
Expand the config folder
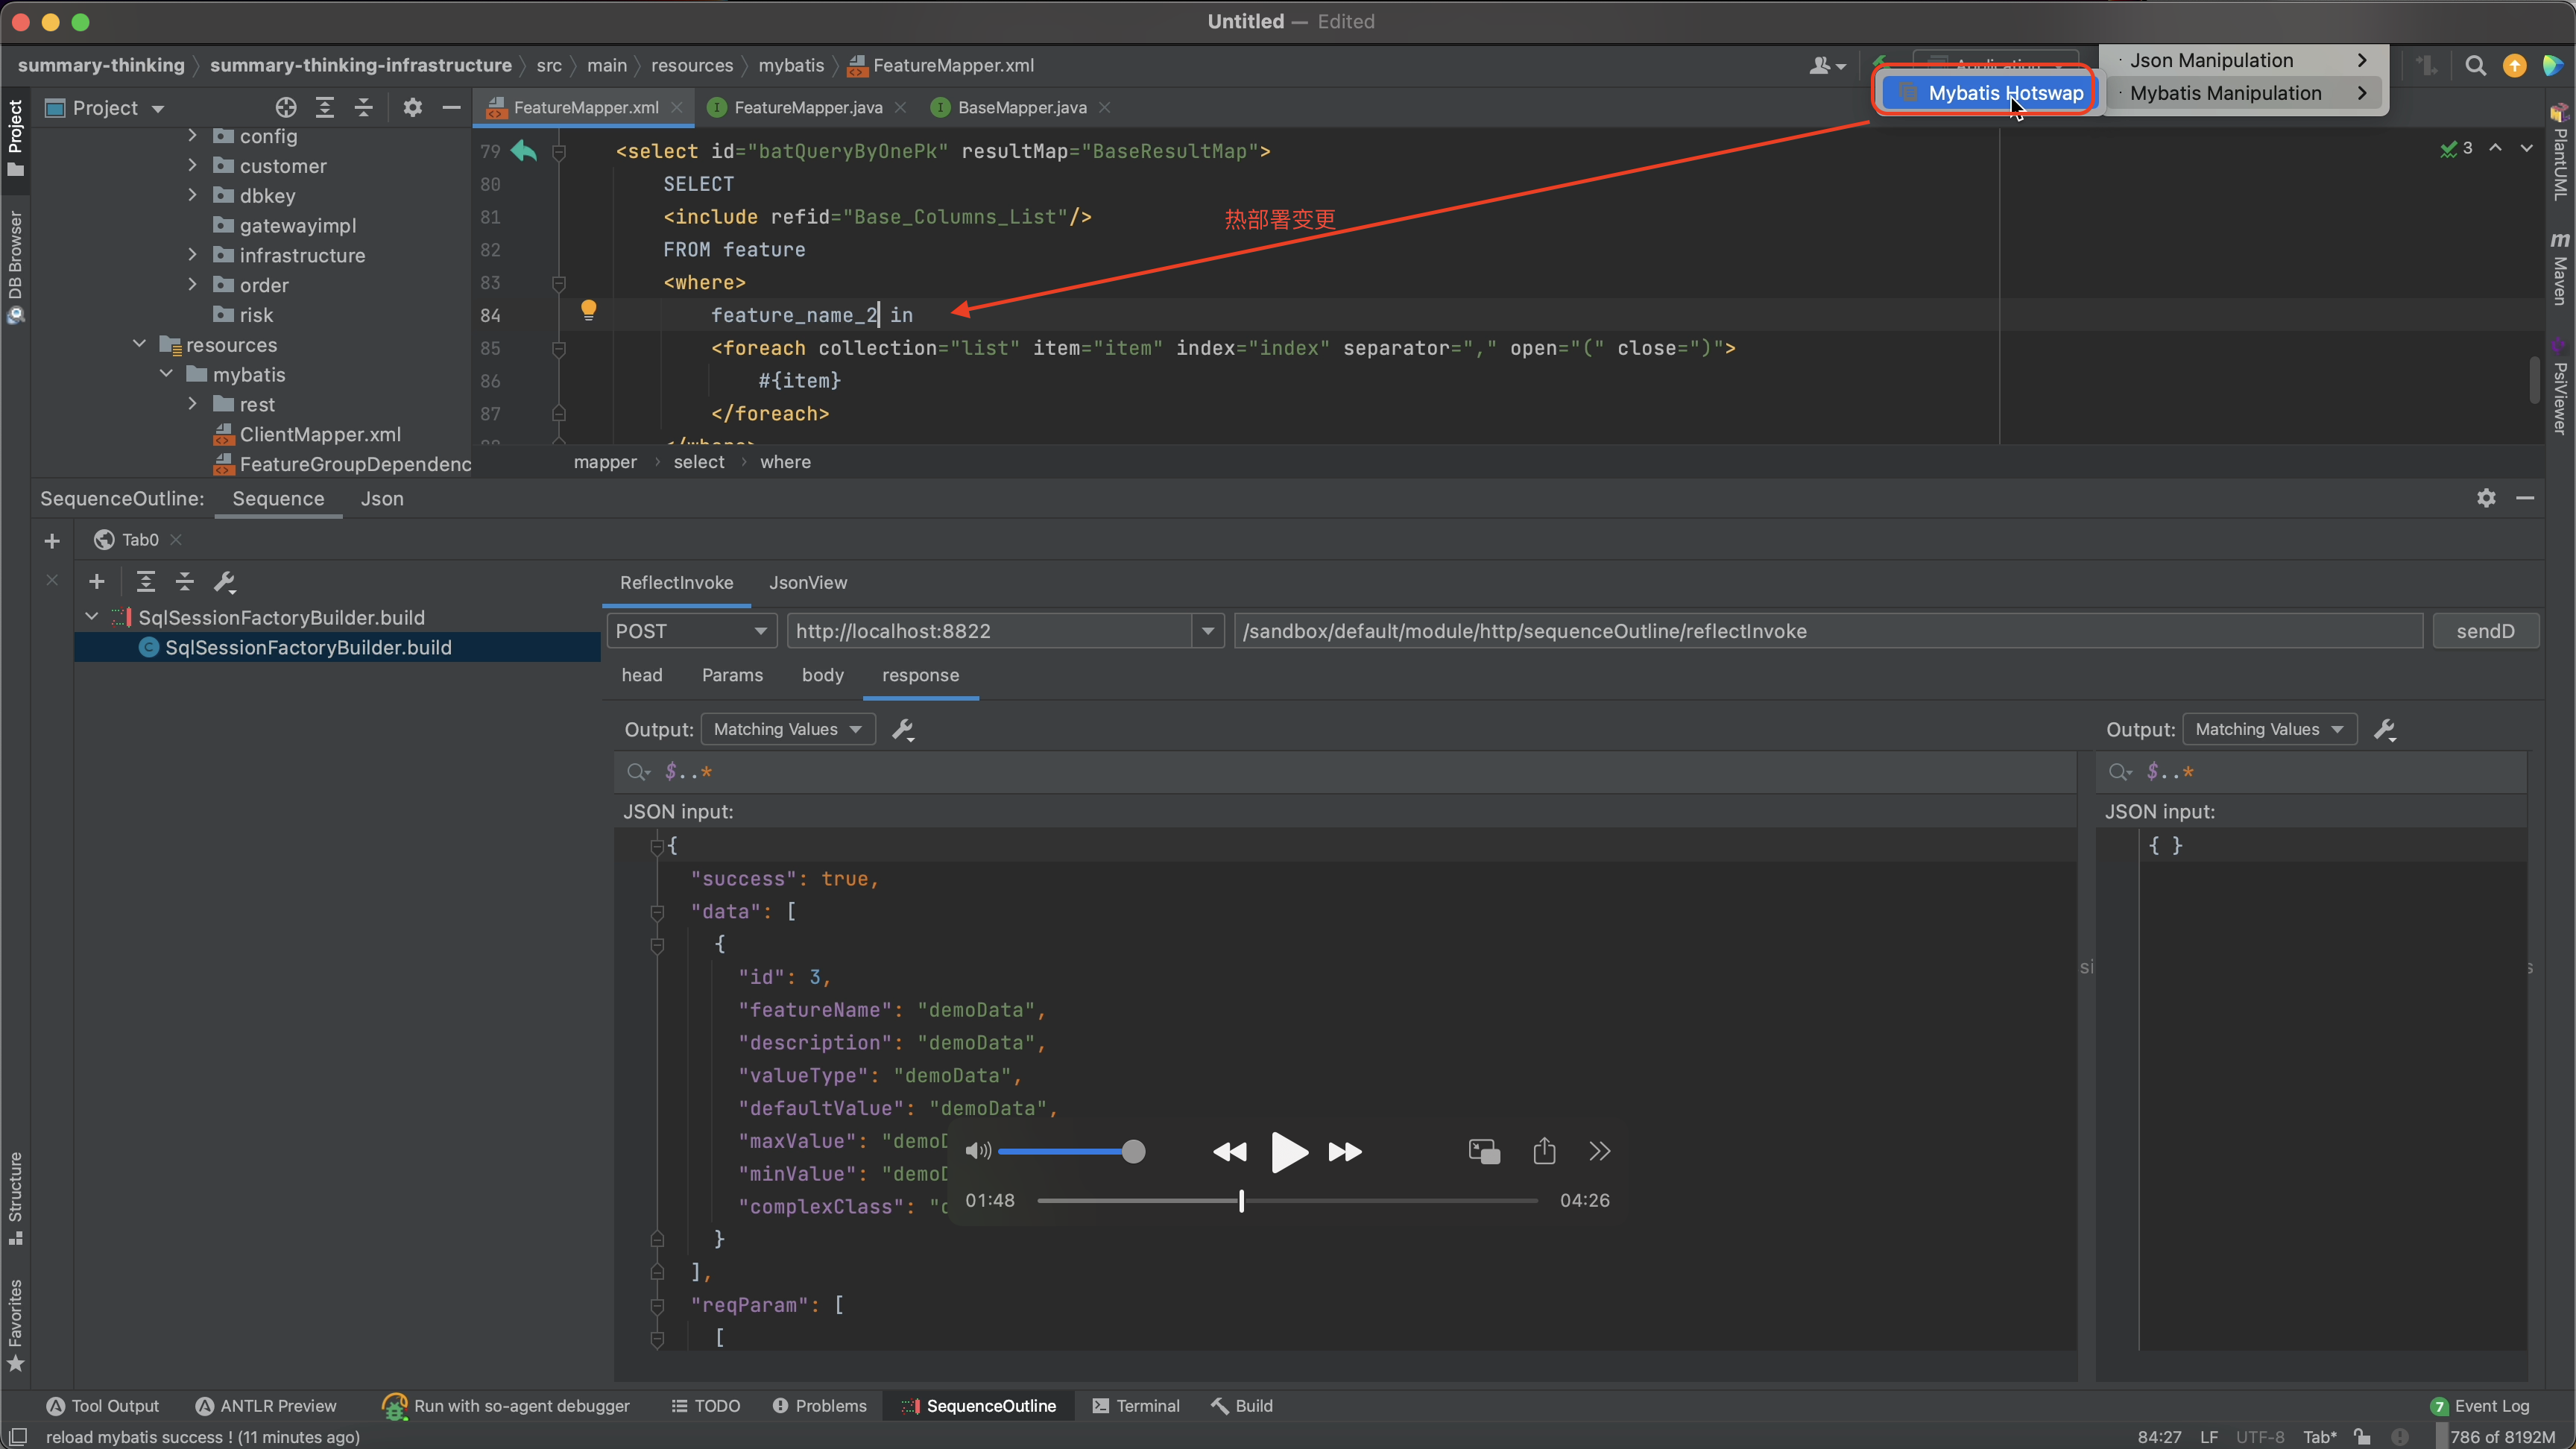pos(193,136)
